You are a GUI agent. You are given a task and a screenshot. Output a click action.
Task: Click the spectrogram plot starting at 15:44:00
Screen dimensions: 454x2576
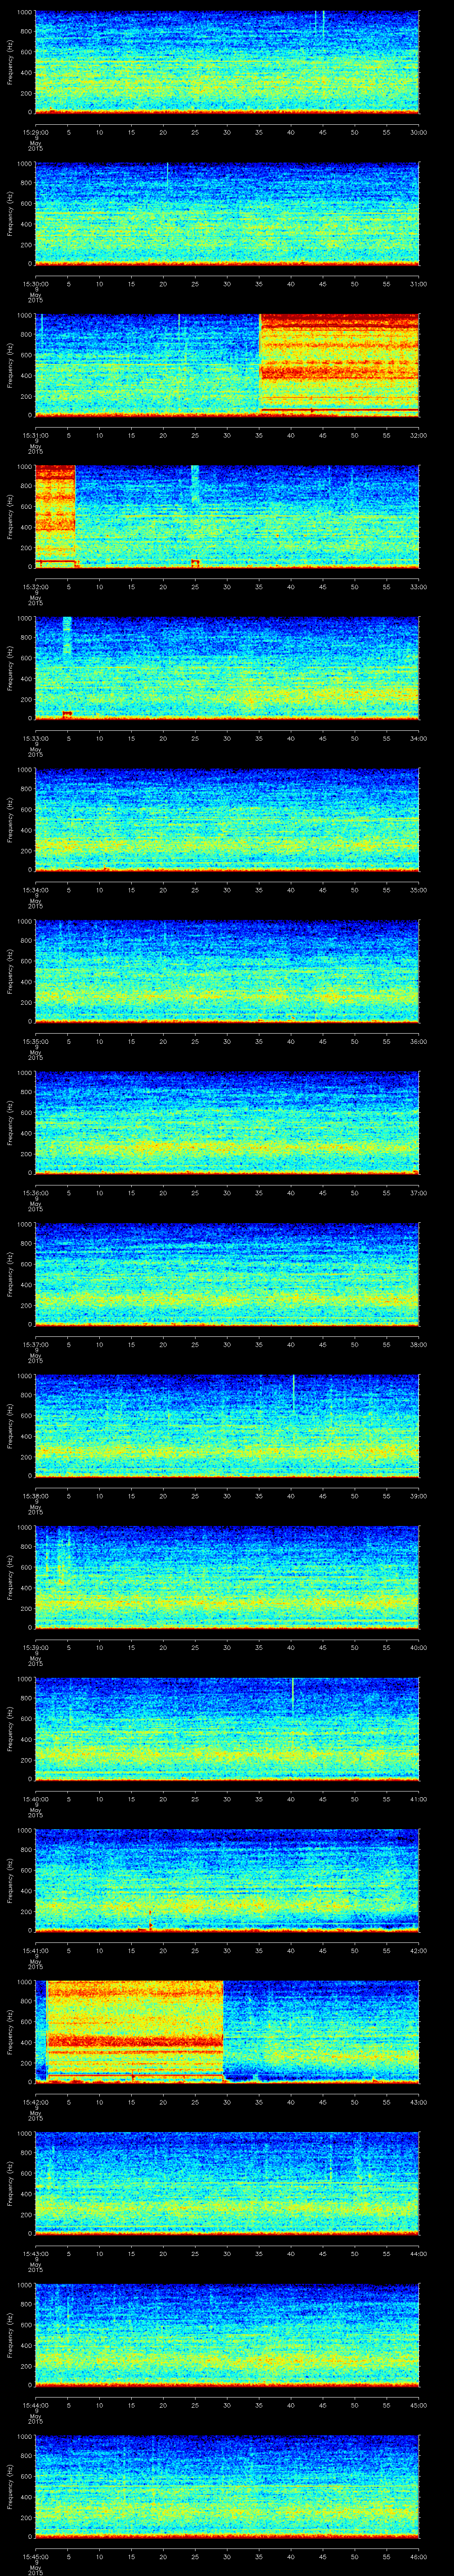point(227,2335)
